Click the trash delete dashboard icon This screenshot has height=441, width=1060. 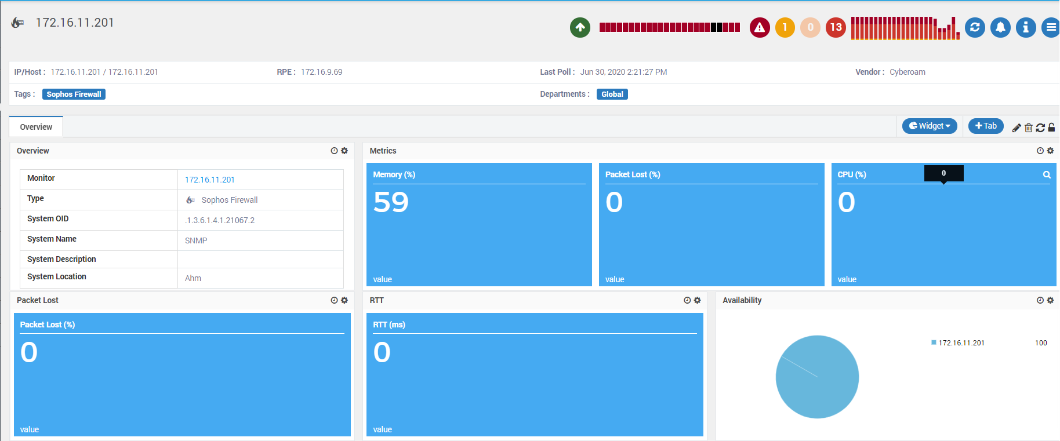[x=1029, y=127]
